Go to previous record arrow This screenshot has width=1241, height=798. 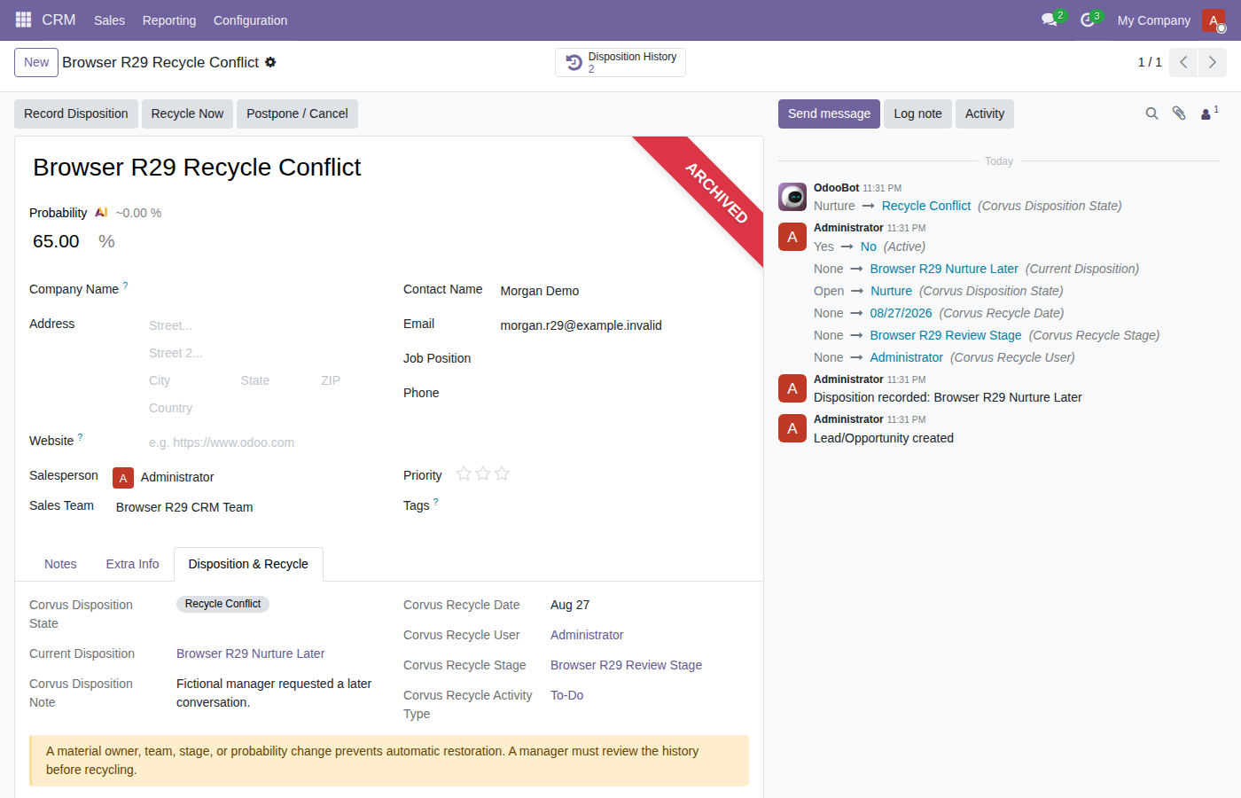[x=1183, y=62]
